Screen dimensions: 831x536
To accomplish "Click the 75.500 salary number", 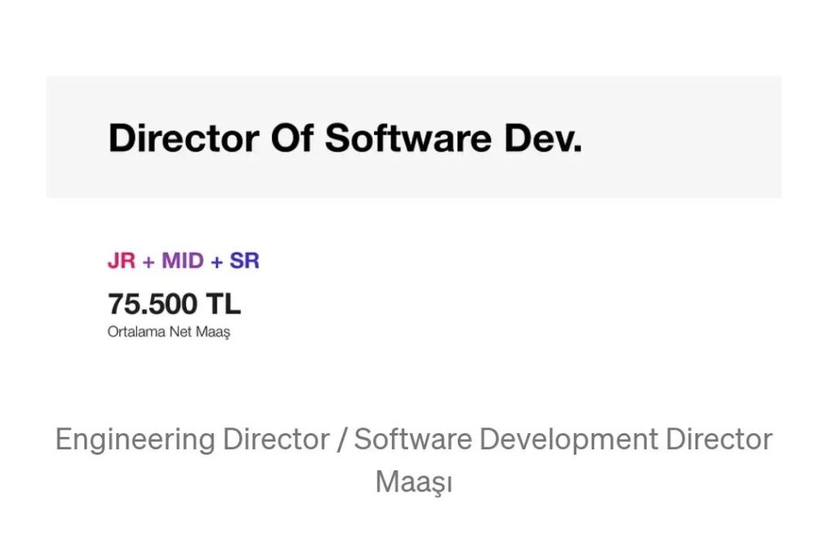I will click(x=153, y=304).
